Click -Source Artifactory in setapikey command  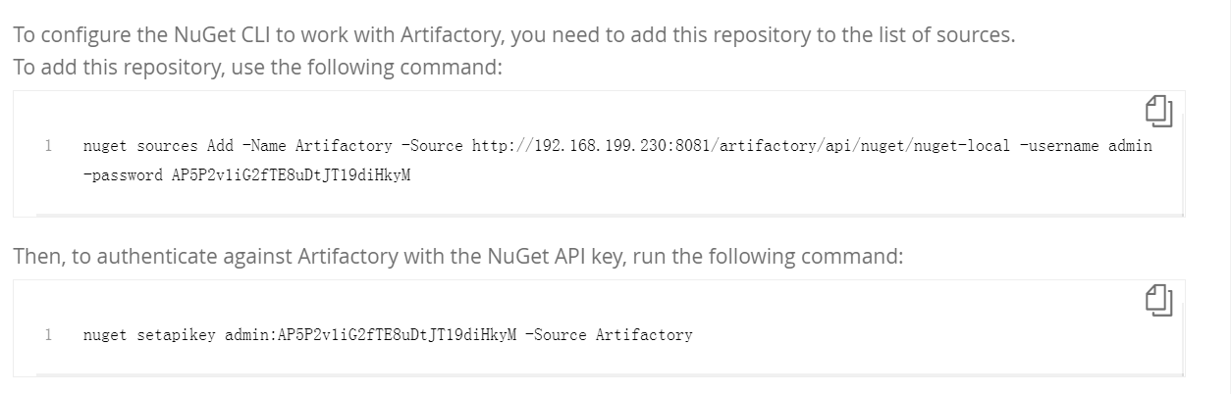click(x=609, y=335)
